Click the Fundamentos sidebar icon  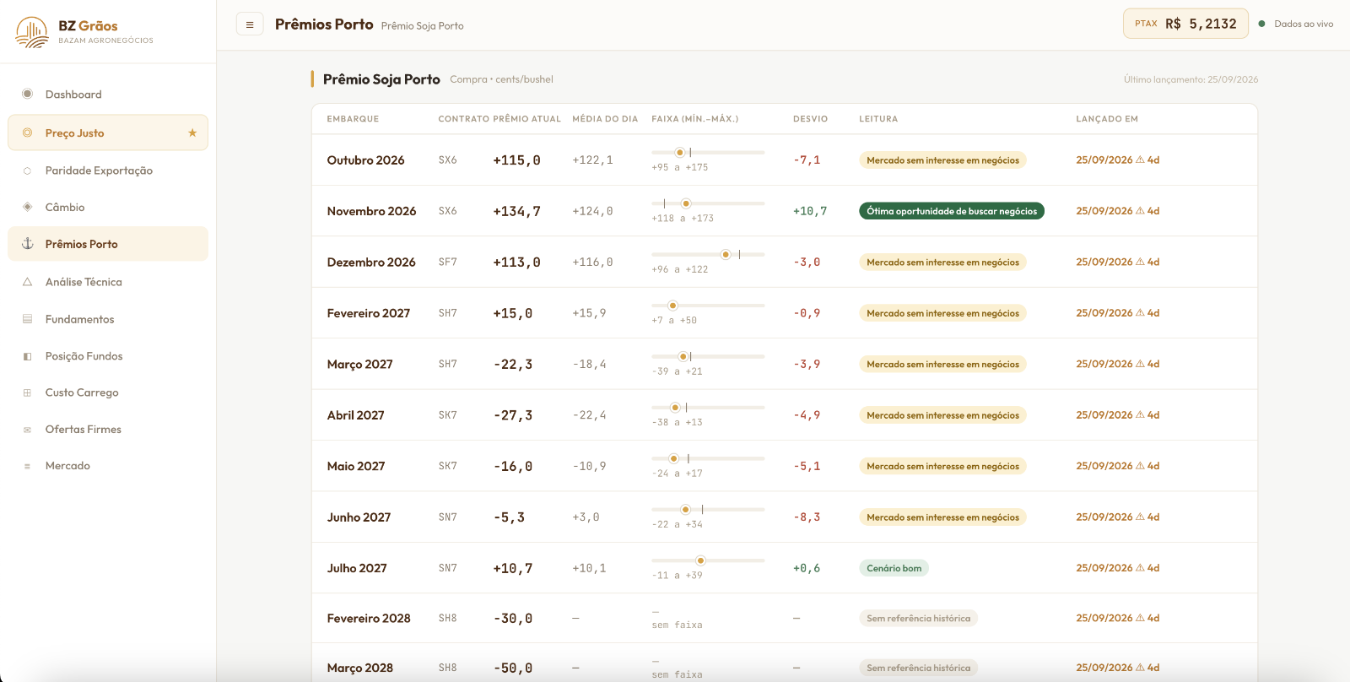click(27, 319)
